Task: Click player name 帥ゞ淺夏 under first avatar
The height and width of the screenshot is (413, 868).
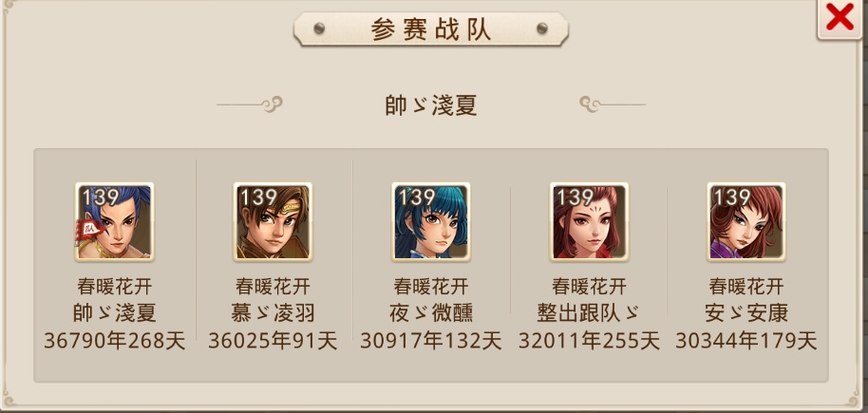Action: pyautogui.click(x=115, y=313)
